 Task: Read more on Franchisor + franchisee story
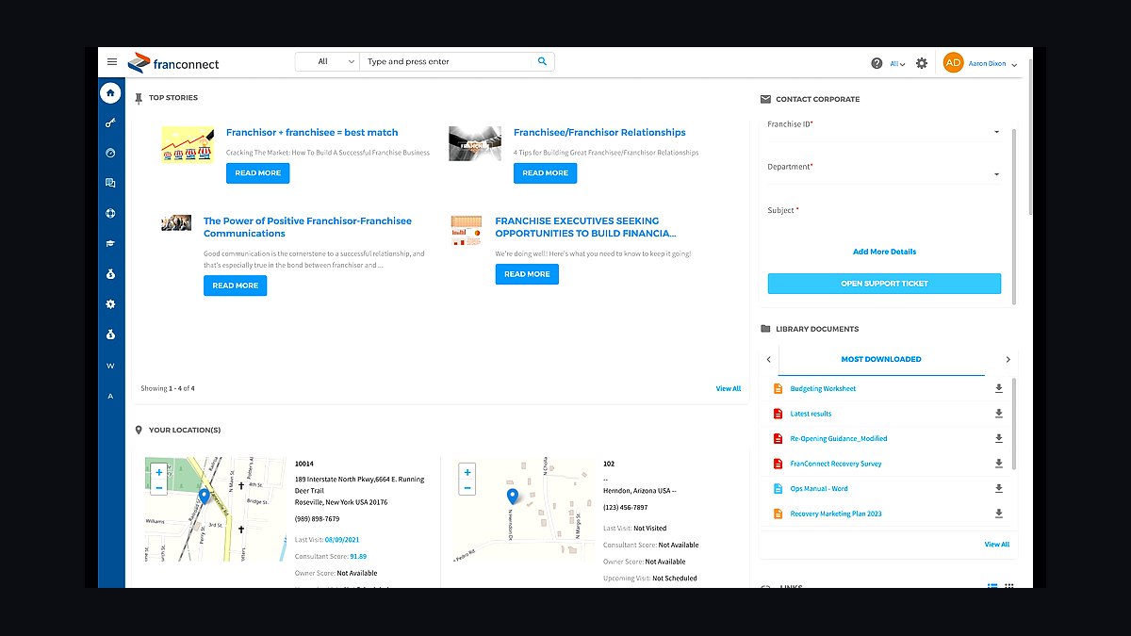tap(258, 173)
